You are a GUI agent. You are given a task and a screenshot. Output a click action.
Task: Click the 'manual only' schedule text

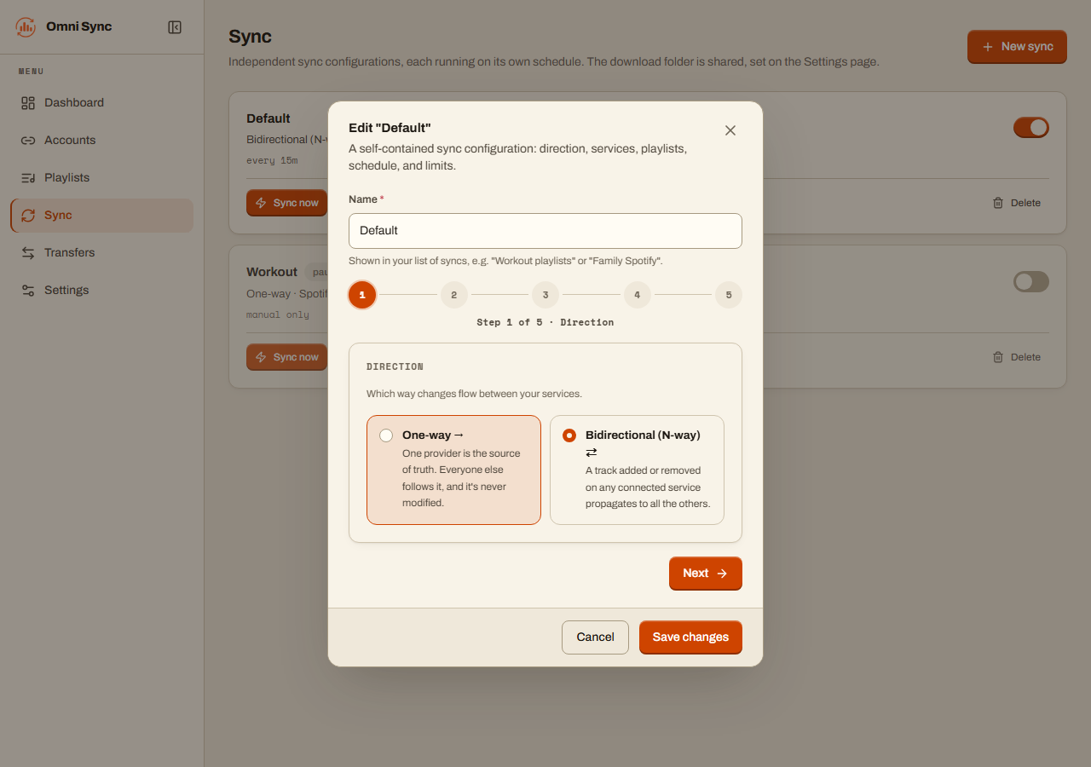pos(278,314)
